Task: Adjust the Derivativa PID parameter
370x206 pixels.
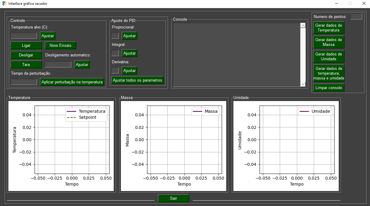Action: (x=129, y=70)
